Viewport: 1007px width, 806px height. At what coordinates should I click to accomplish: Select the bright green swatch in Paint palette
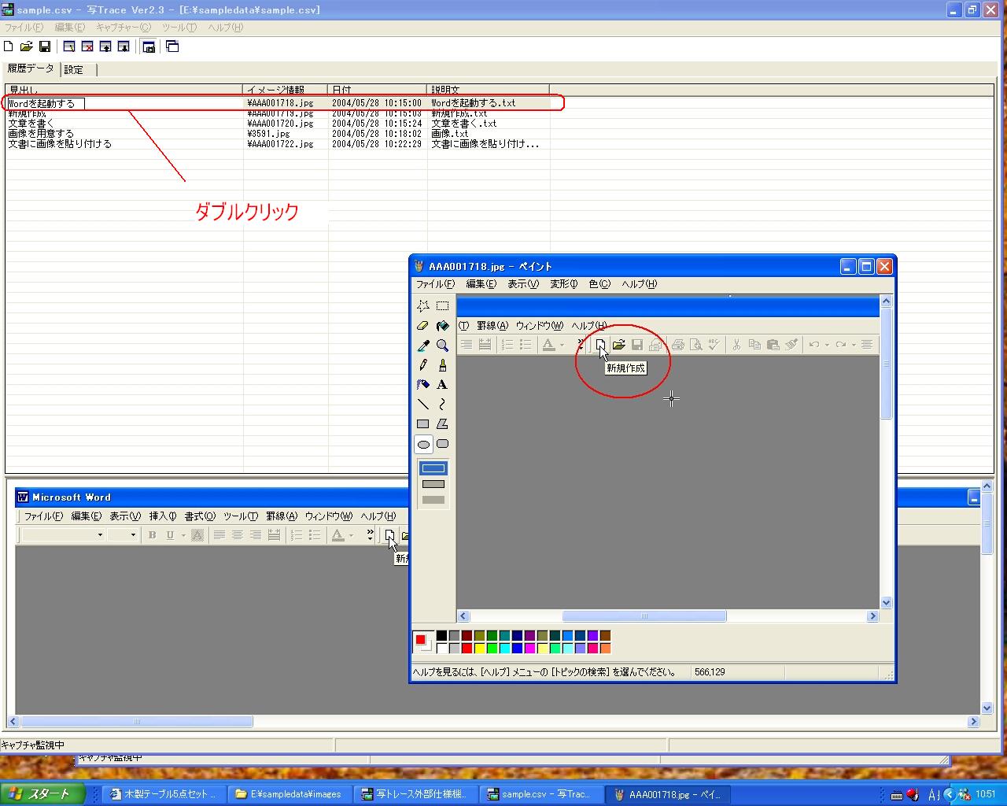coord(492,649)
